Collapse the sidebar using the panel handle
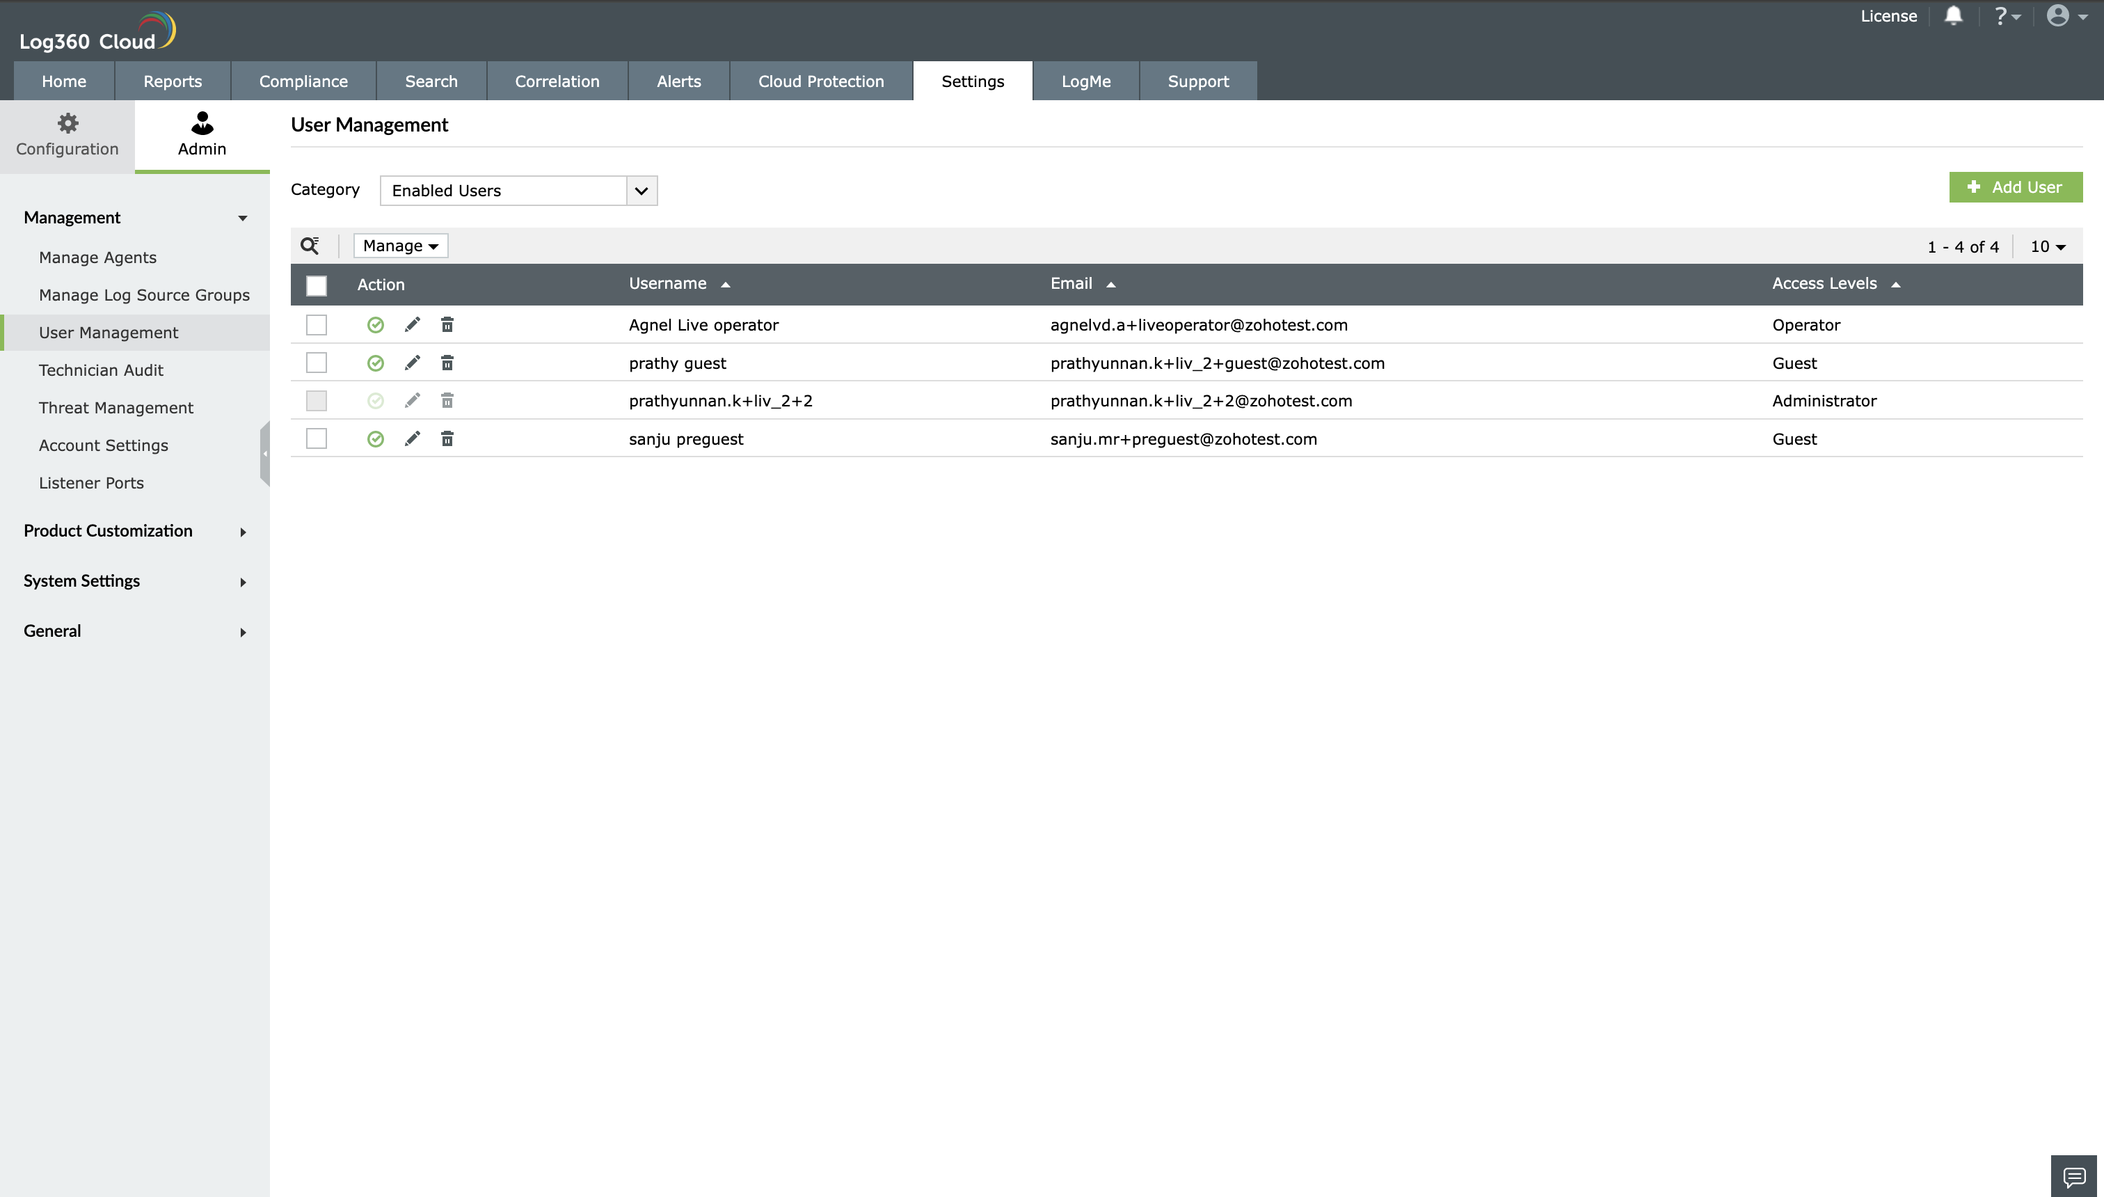 click(x=264, y=454)
